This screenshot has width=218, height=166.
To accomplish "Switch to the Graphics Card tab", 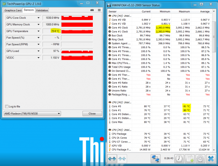I will point(13,10).
